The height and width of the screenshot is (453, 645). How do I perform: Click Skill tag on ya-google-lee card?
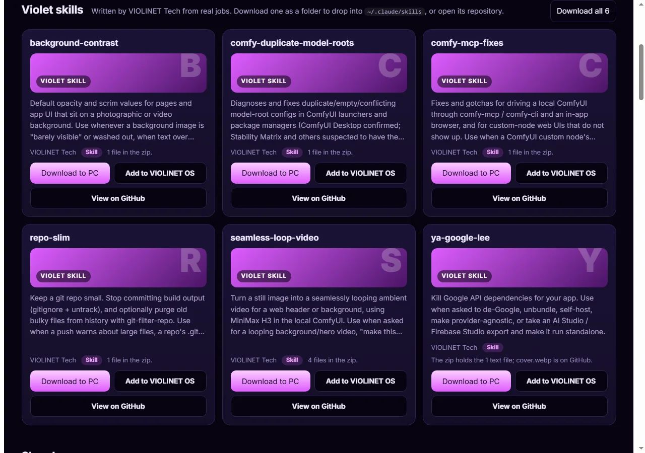point(493,347)
